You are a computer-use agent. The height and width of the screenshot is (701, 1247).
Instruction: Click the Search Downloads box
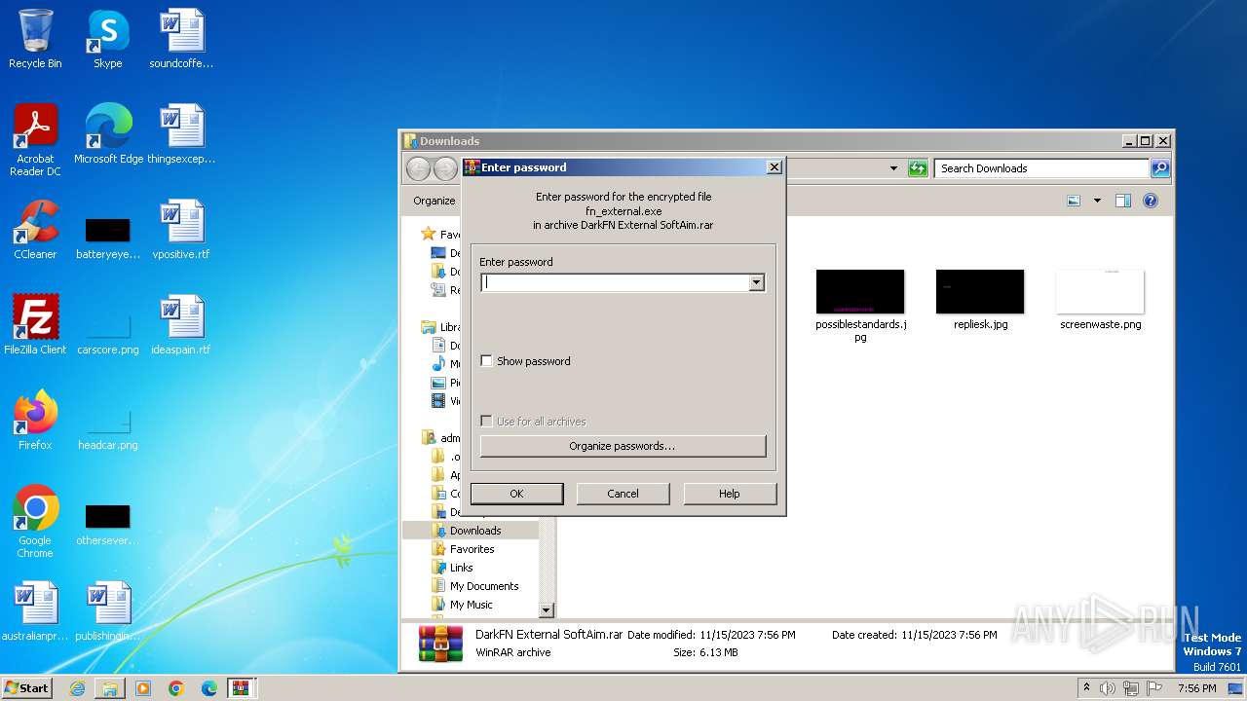(x=1041, y=168)
